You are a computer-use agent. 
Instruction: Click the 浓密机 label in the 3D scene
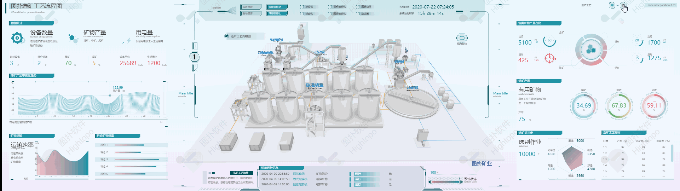(412, 88)
